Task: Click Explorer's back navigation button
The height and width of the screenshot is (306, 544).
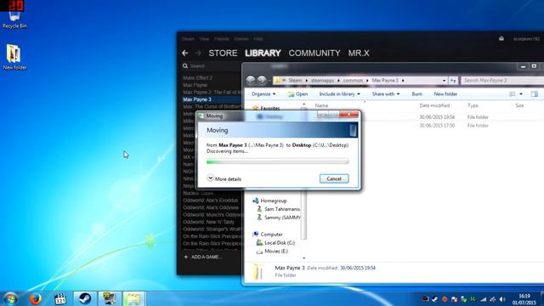Action: 250,81
